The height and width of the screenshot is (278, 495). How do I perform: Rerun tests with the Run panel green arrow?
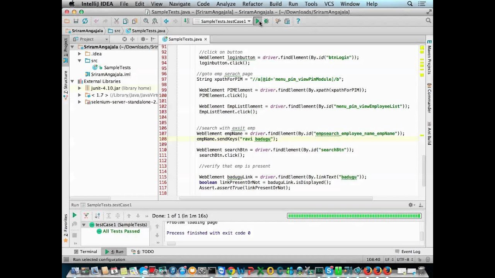75,215
